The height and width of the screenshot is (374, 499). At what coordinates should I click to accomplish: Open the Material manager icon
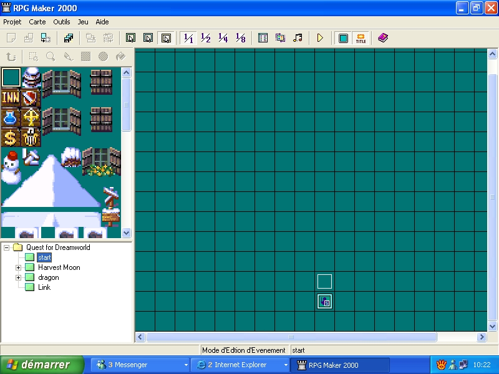pos(280,38)
